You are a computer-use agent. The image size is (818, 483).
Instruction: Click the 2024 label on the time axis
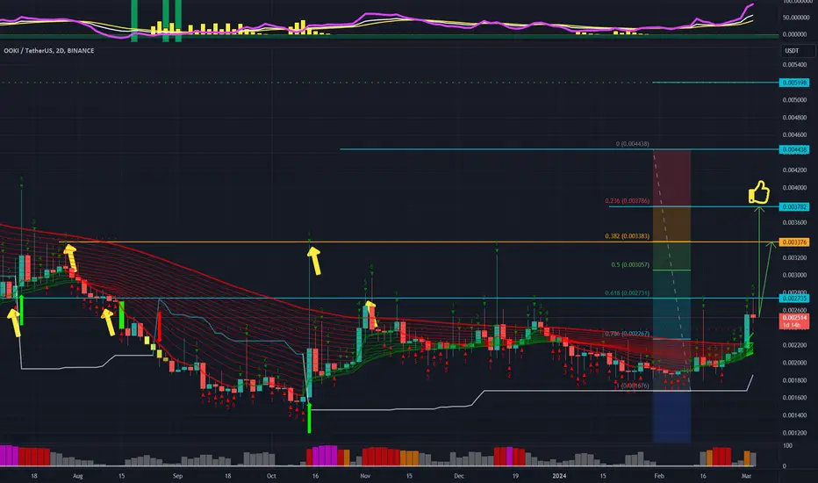(559, 476)
